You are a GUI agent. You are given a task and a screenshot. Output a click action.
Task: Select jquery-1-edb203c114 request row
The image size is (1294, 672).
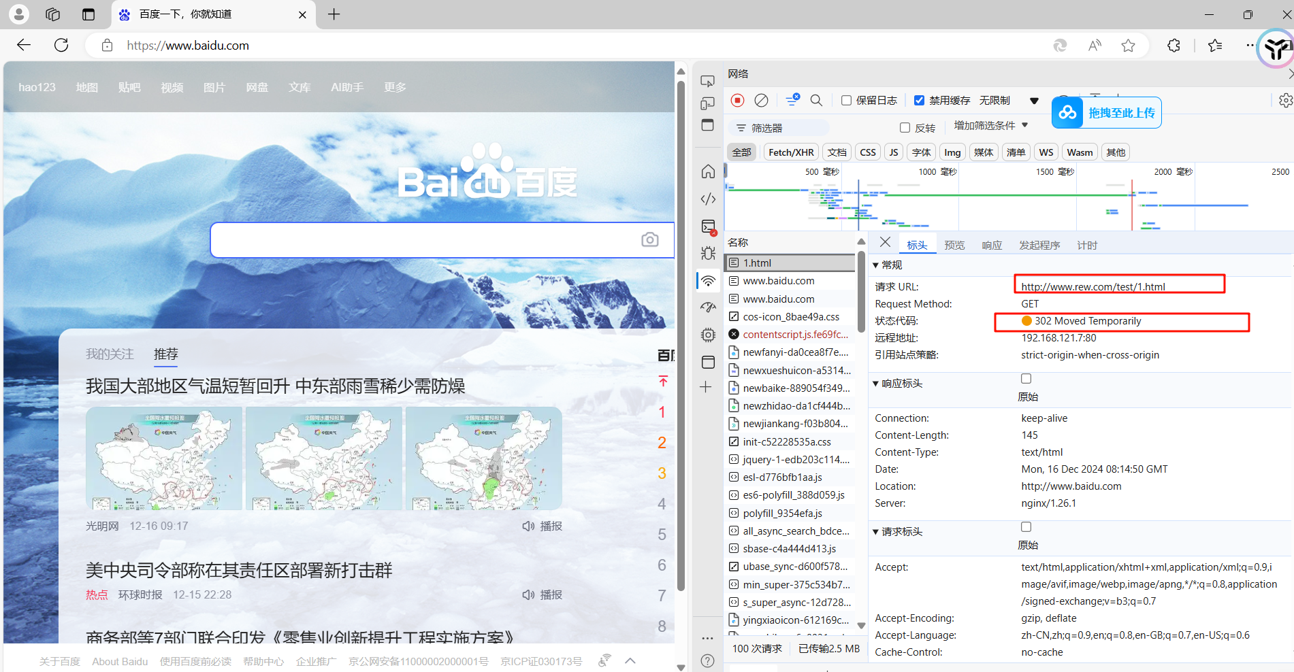791,460
